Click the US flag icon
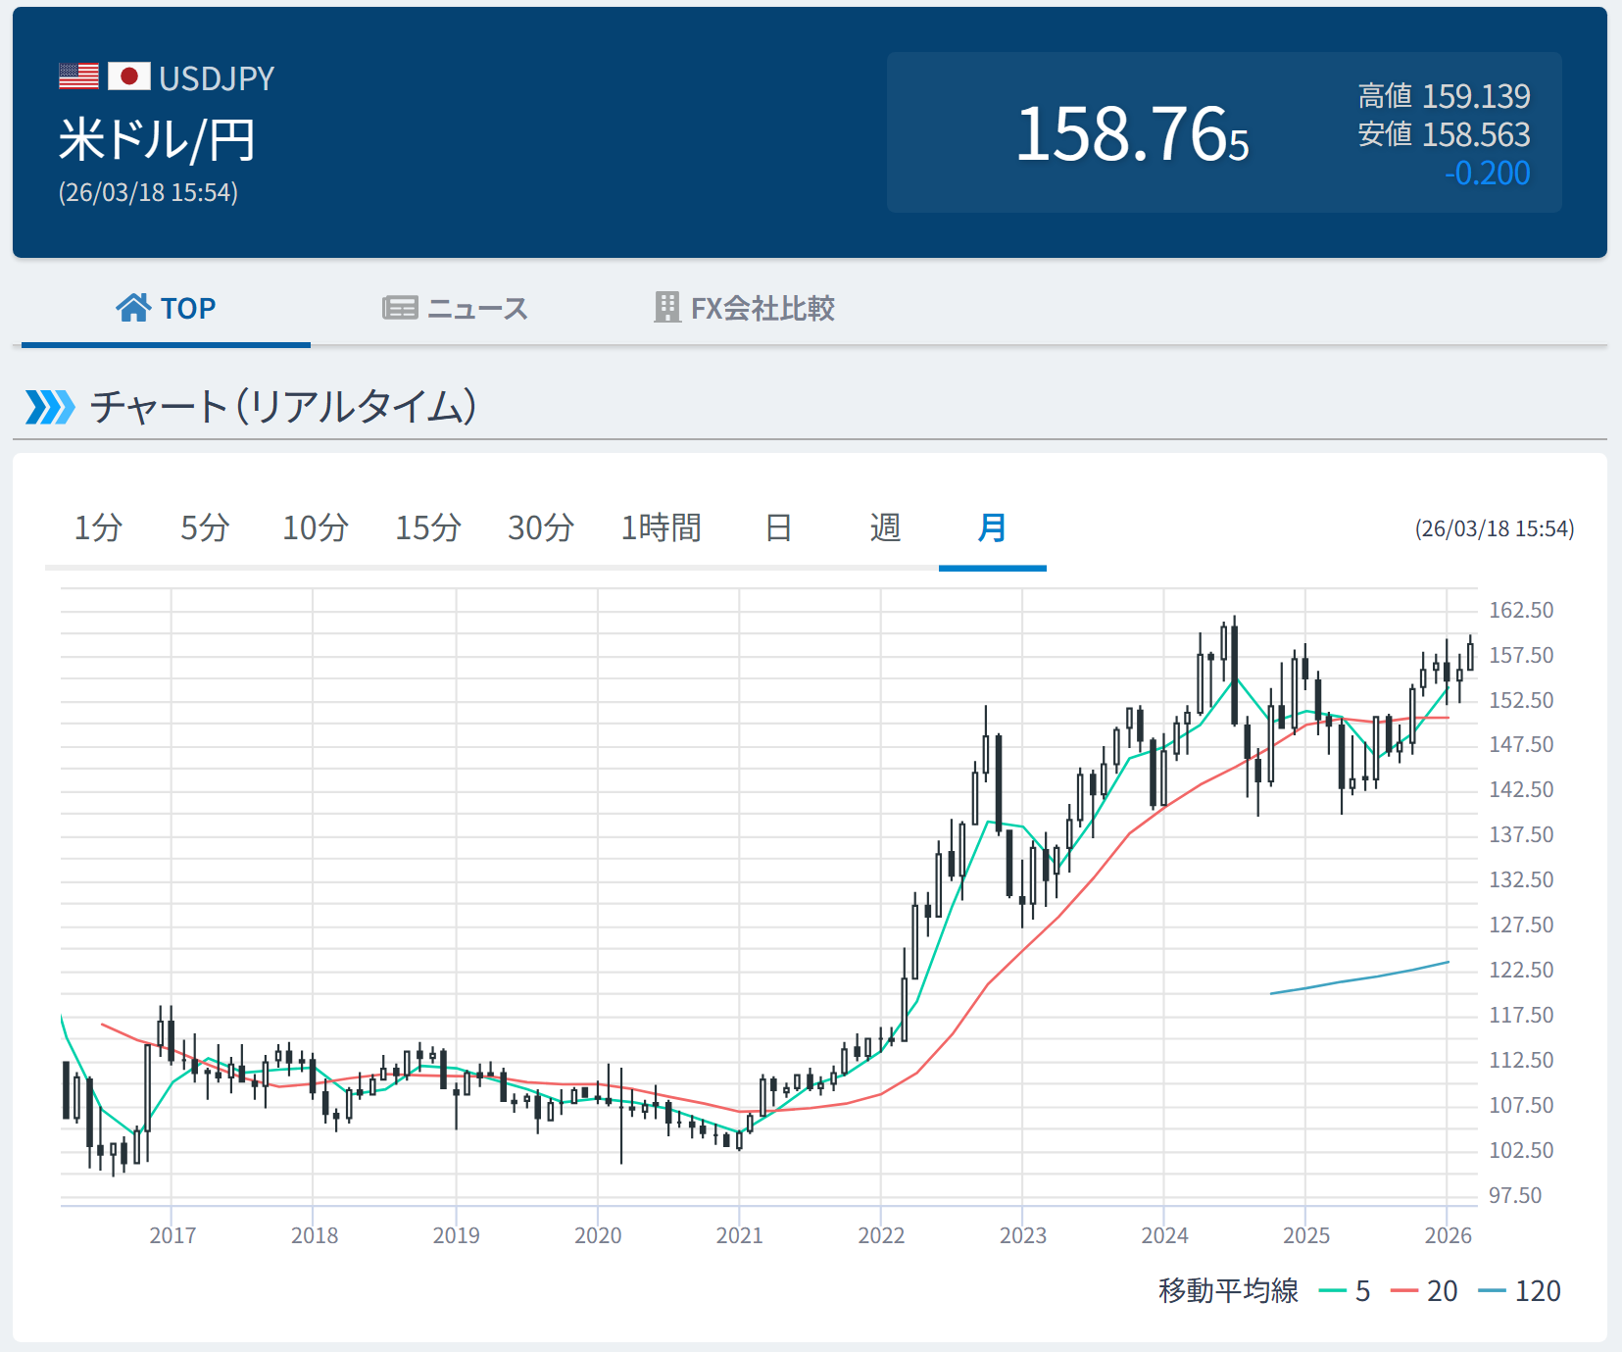Image resolution: width=1622 pixels, height=1352 pixels. 78,76
